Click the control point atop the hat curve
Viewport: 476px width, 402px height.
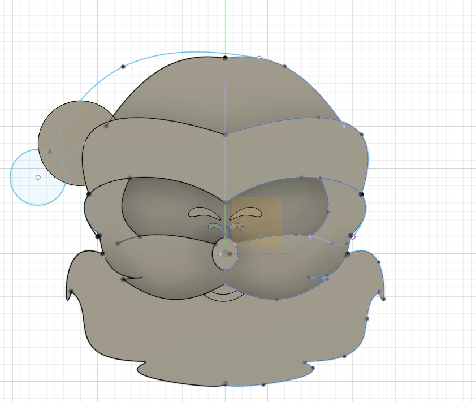coord(225,57)
